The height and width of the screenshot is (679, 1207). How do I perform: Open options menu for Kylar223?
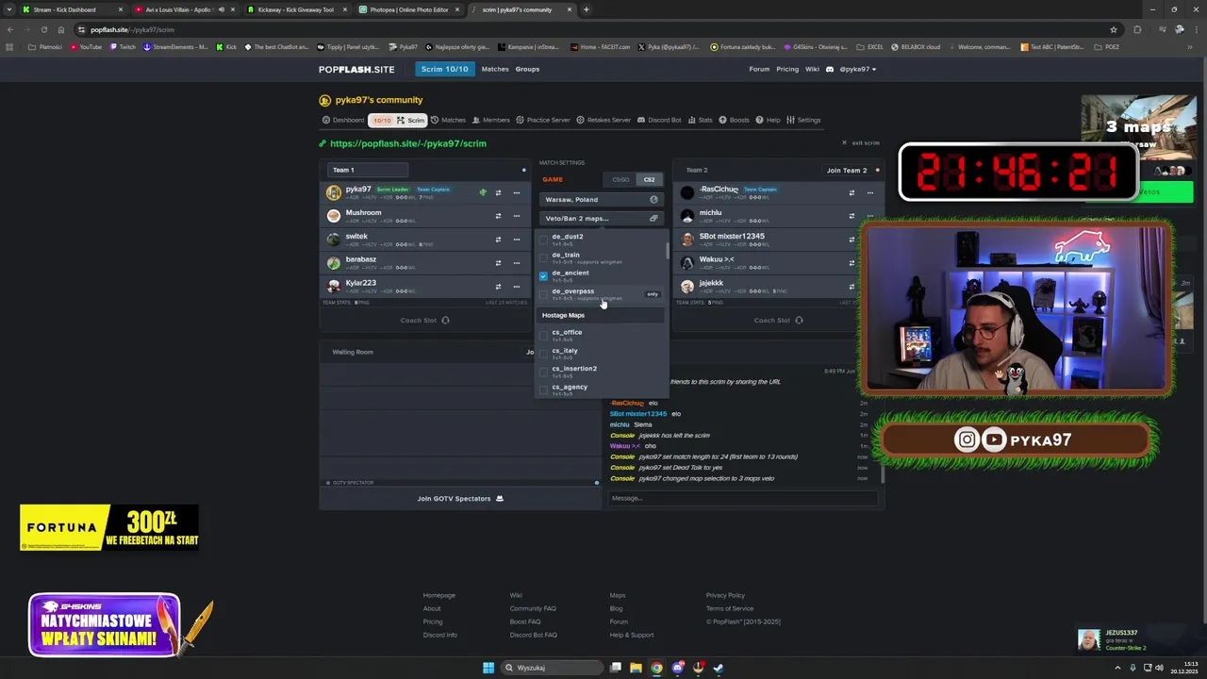point(516,287)
